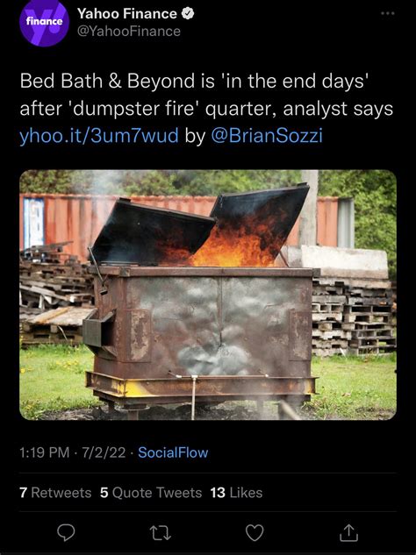Image resolution: width=416 pixels, height=555 pixels.
Task: Tap the blue verified checkmark badge
Action: tap(188, 13)
